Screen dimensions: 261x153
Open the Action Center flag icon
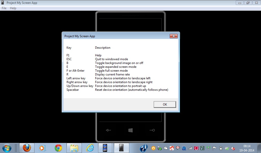214,148
